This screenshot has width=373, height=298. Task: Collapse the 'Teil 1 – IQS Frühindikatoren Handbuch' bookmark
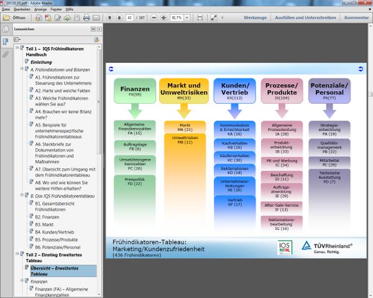pos(17,47)
